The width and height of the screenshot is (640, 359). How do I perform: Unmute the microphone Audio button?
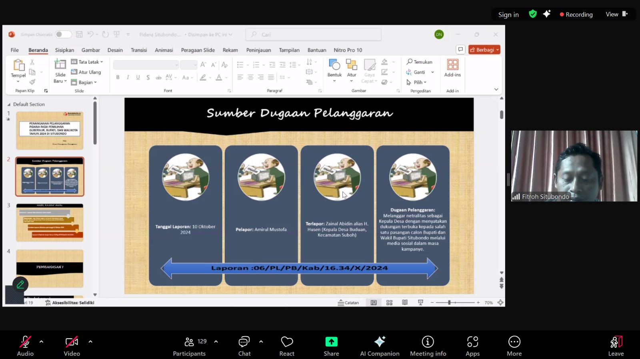point(25,342)
